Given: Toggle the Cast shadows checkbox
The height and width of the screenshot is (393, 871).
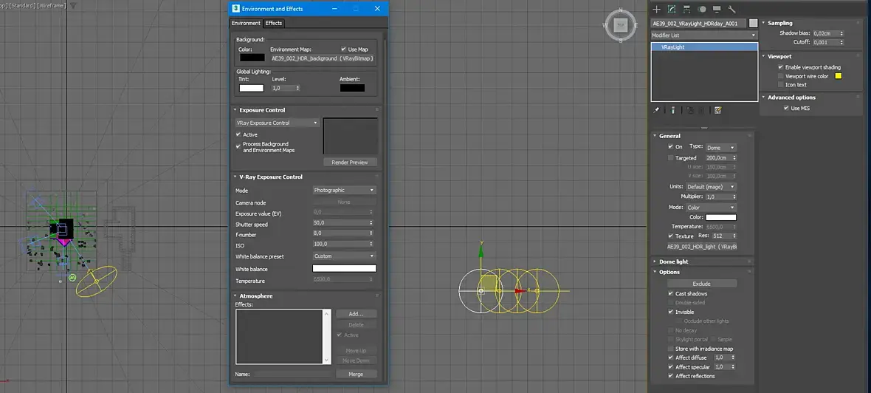Looking at the screenshot, I should point(670,293).
